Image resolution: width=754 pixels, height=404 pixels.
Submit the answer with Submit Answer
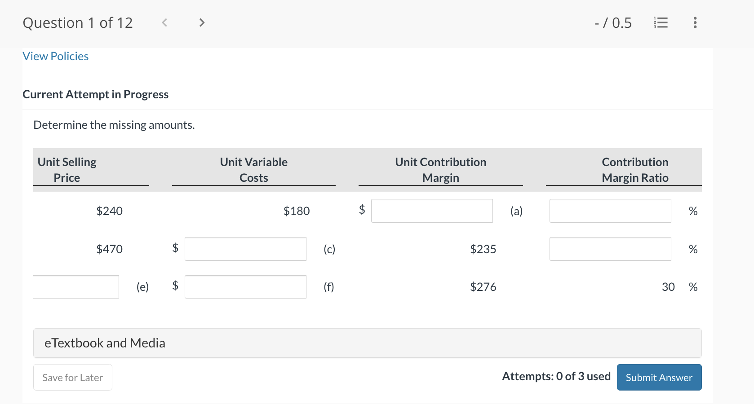[x=659, y=378]
